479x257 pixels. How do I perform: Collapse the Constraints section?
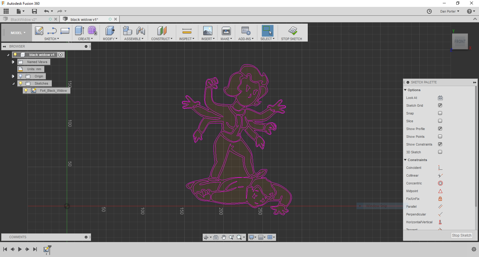[405, 160]
